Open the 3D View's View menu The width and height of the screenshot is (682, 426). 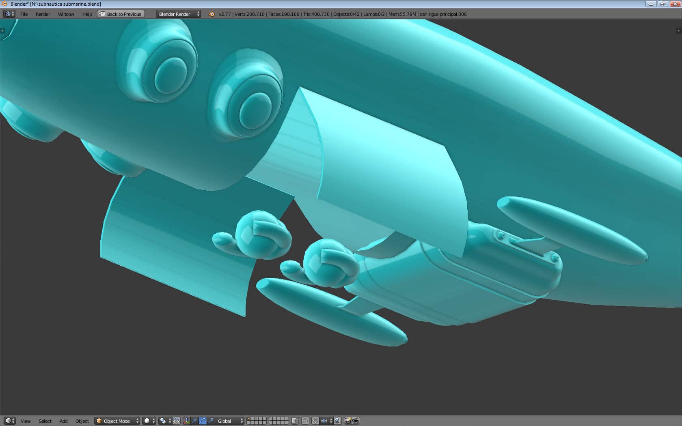[x=26, y=421]
